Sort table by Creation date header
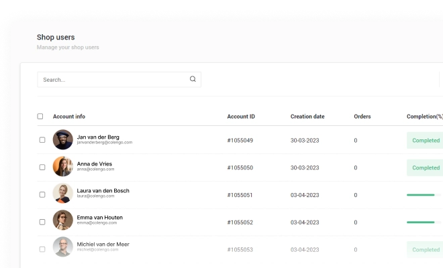This screenshot has height=268, width=443. [x=307, y=117]
